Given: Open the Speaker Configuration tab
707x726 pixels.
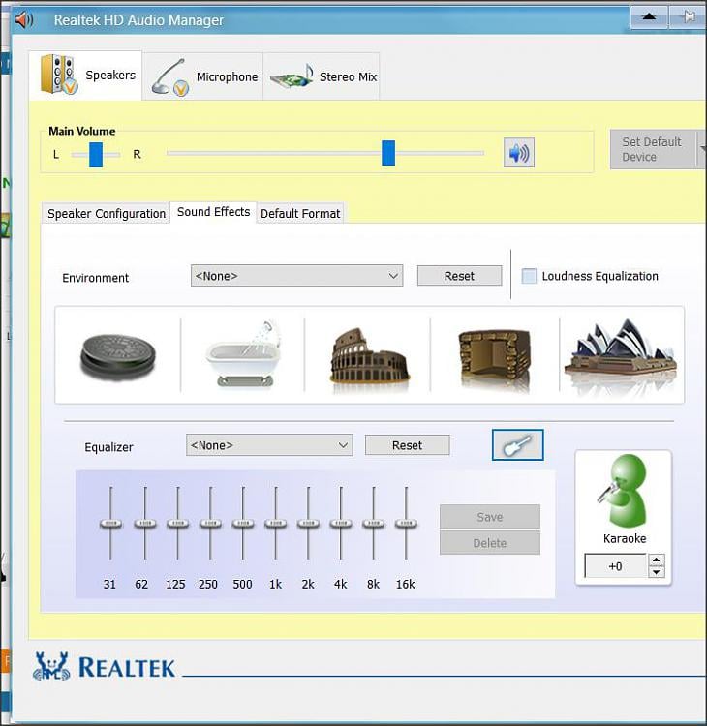Looking at the screenshot, I should coord(107,214).
